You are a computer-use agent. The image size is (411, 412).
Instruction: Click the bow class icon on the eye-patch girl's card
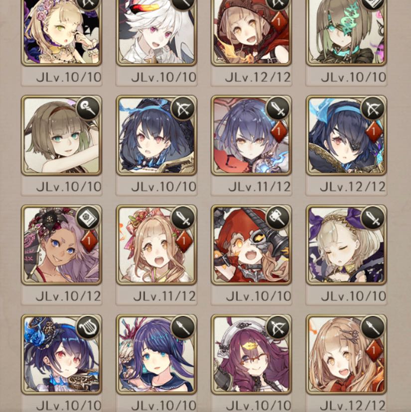[x=373, y=108]
